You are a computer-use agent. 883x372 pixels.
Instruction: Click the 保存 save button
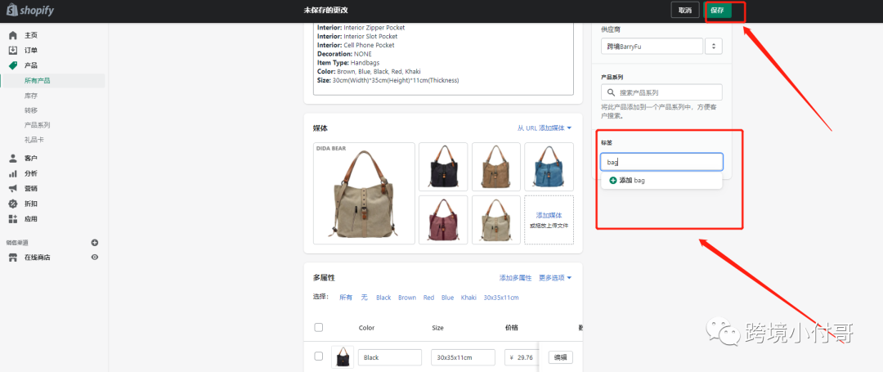(718, 10)
